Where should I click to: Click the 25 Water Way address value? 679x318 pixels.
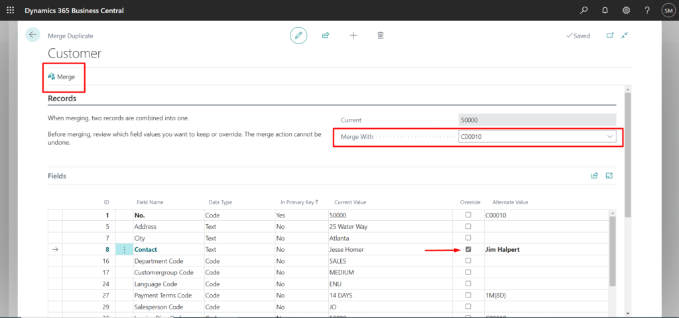coord(349,227)
